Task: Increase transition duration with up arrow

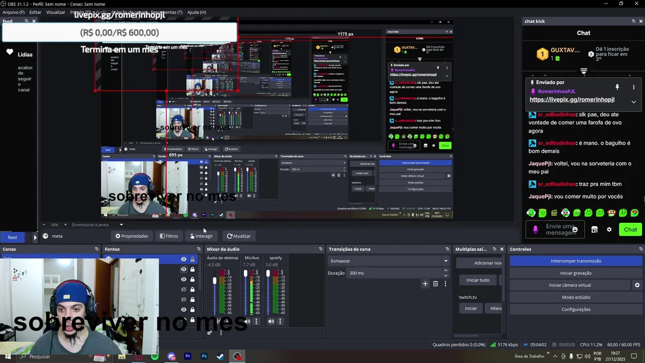Action: coord(445,270)
